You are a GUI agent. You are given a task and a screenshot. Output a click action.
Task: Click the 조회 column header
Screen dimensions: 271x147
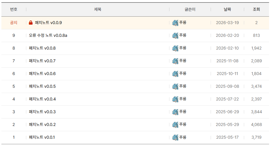(x=256, y=9)
